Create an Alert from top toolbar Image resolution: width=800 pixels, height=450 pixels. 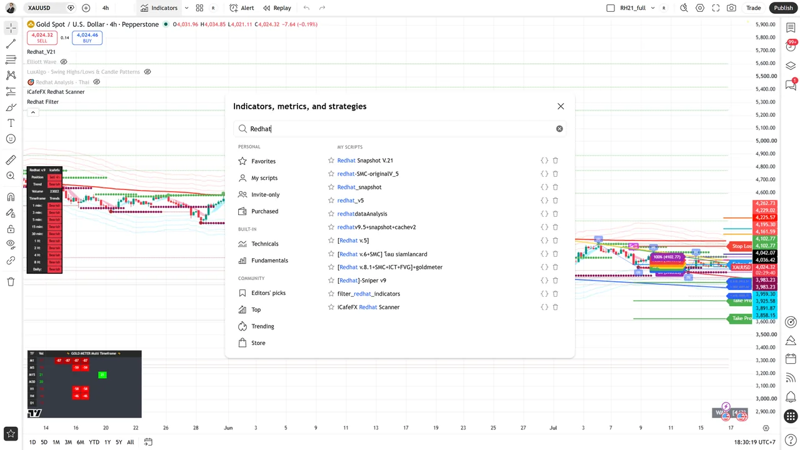242,8
